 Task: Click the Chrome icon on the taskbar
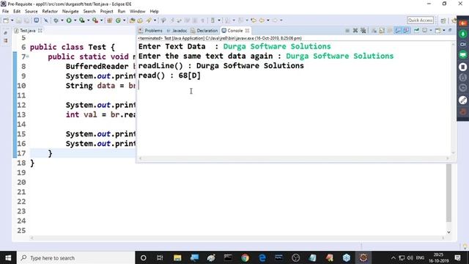[x=245, y=257]
